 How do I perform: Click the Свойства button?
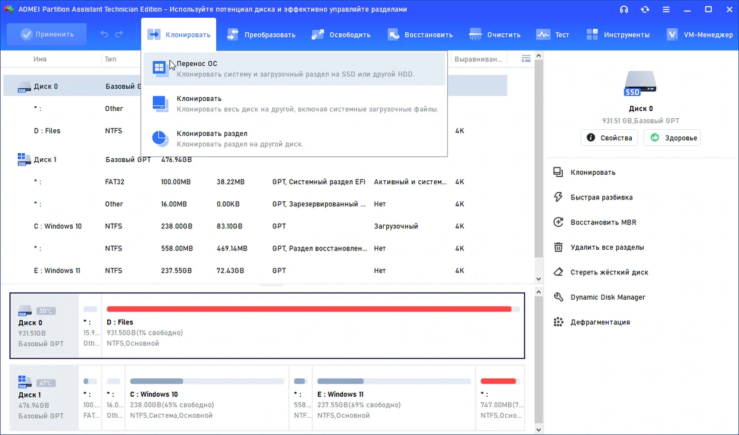pyautogui.click(x=608, y=138)
